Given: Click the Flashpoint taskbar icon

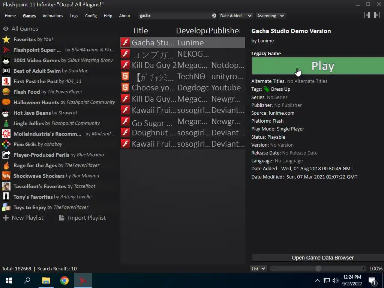Looking at the screenshot, I should pyautogui.click(x=83, y=280).
